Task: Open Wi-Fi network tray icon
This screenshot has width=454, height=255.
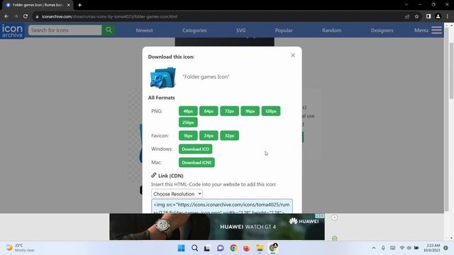Action: point(402,248)
